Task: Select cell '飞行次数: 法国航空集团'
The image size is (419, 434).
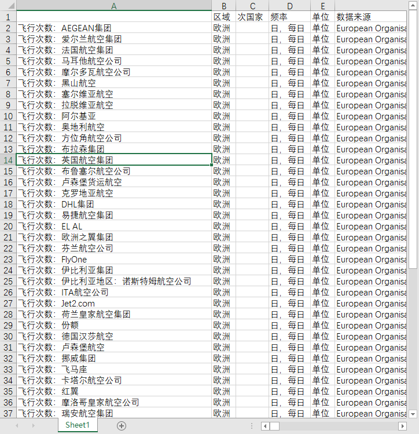Action: pyautogui.click(x=114, y=50)
